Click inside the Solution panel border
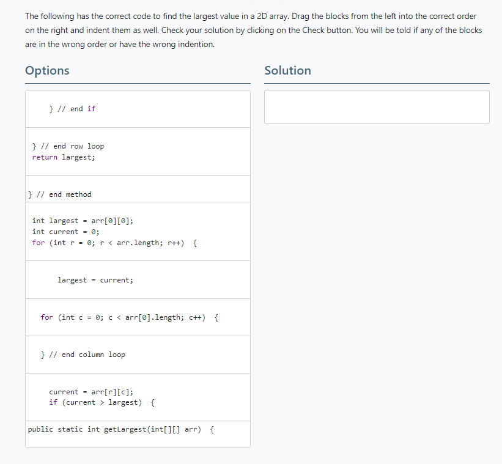 click(x=376, y=106)
